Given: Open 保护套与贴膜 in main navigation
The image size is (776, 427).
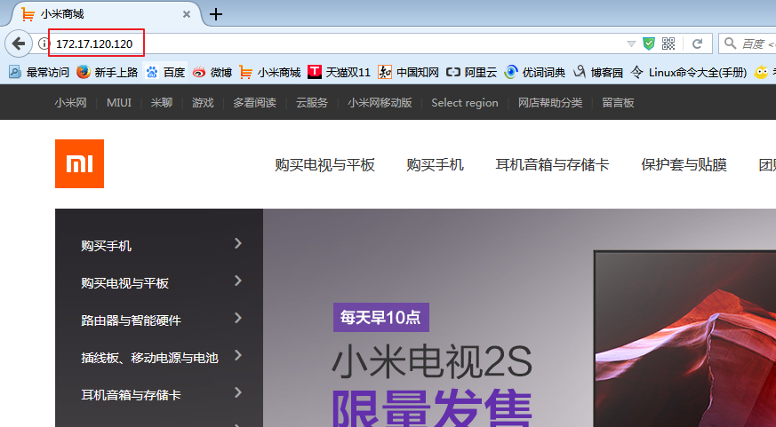Looking at the screenshot, I should tap(684, 164).
